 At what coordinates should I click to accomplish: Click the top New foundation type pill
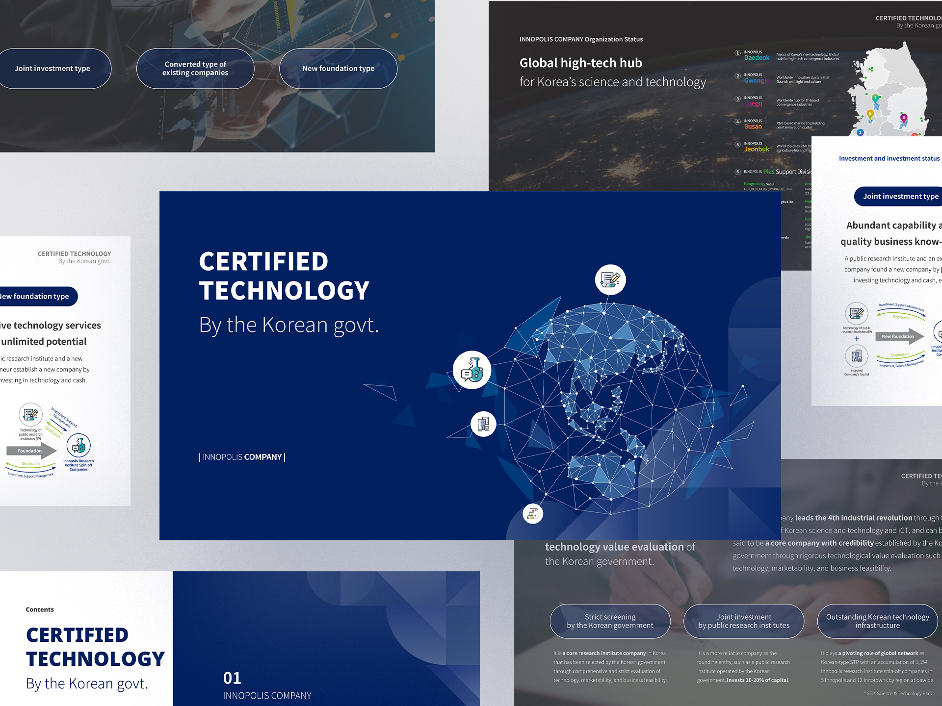[x=338, y=69]
